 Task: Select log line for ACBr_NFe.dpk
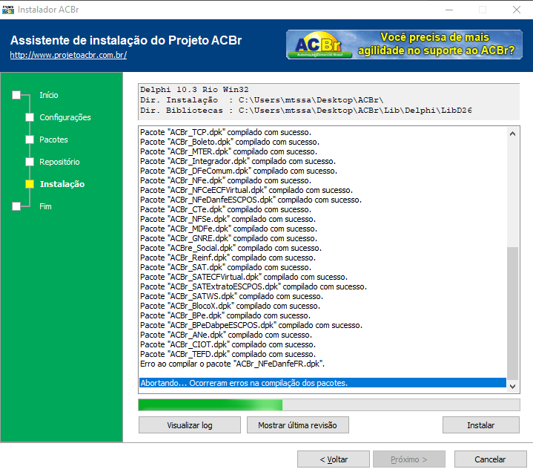(x=322, y=180)
